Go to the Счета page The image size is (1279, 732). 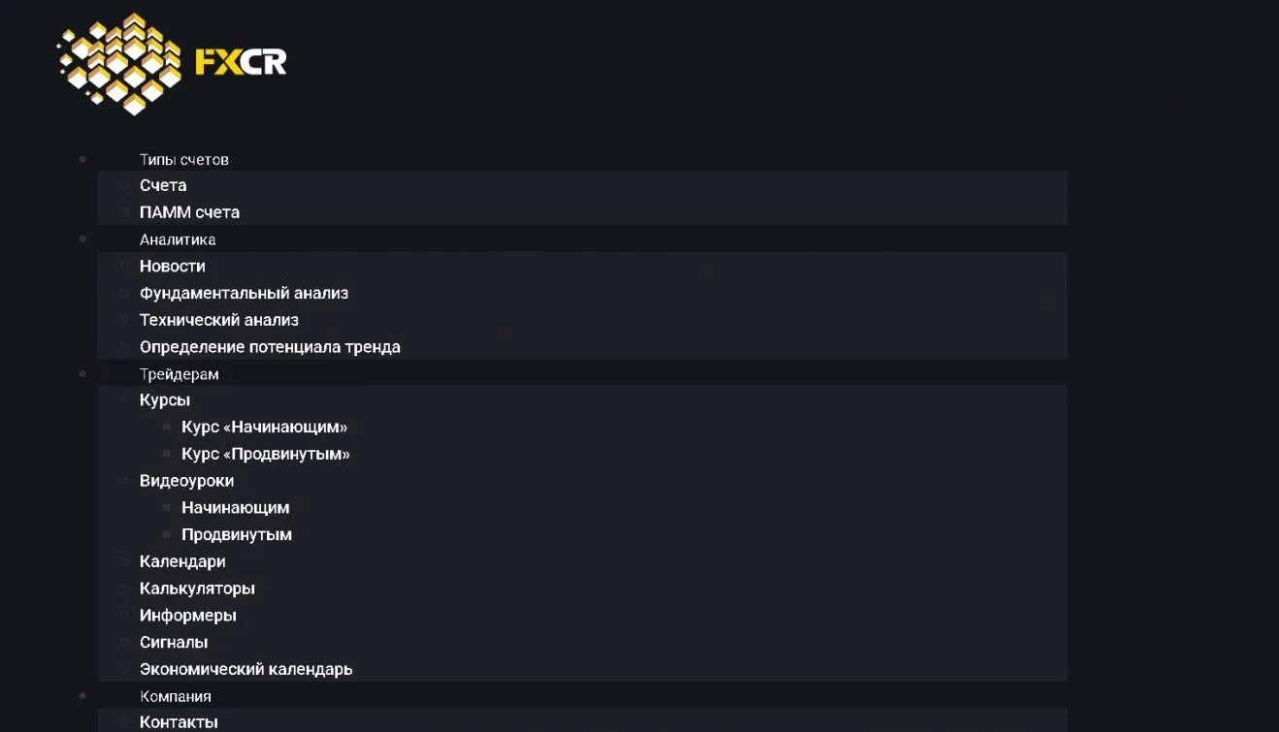tap(163, 185)
